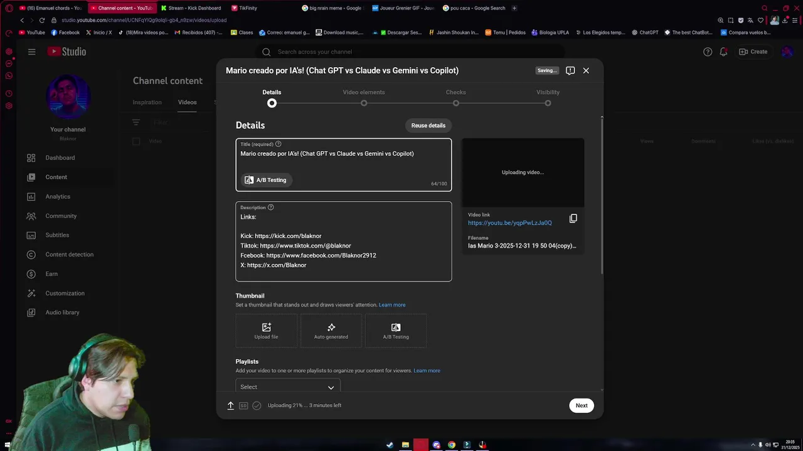Viewport: 803px width, 451px height.
Task: Close the video upload dialog
Action: point(586,70)
